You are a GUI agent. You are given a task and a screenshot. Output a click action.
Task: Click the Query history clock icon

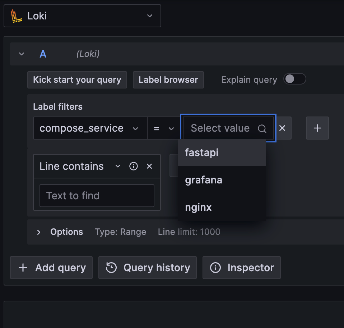coord(111,268)
